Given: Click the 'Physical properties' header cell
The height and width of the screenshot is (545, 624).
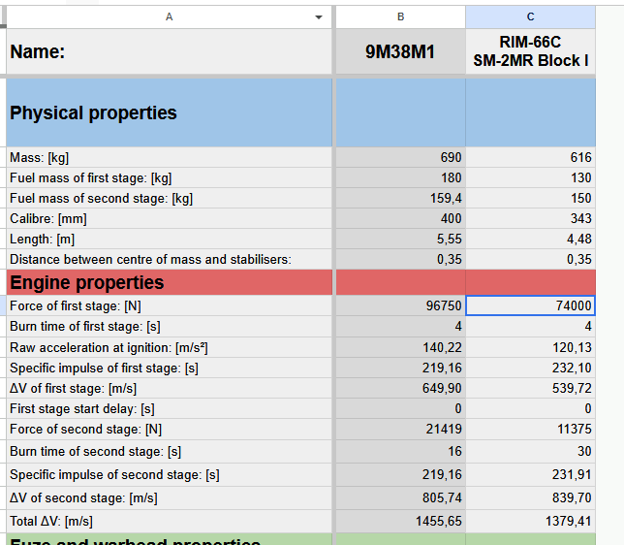Looking at the screenshot, I should pos(170,112).
